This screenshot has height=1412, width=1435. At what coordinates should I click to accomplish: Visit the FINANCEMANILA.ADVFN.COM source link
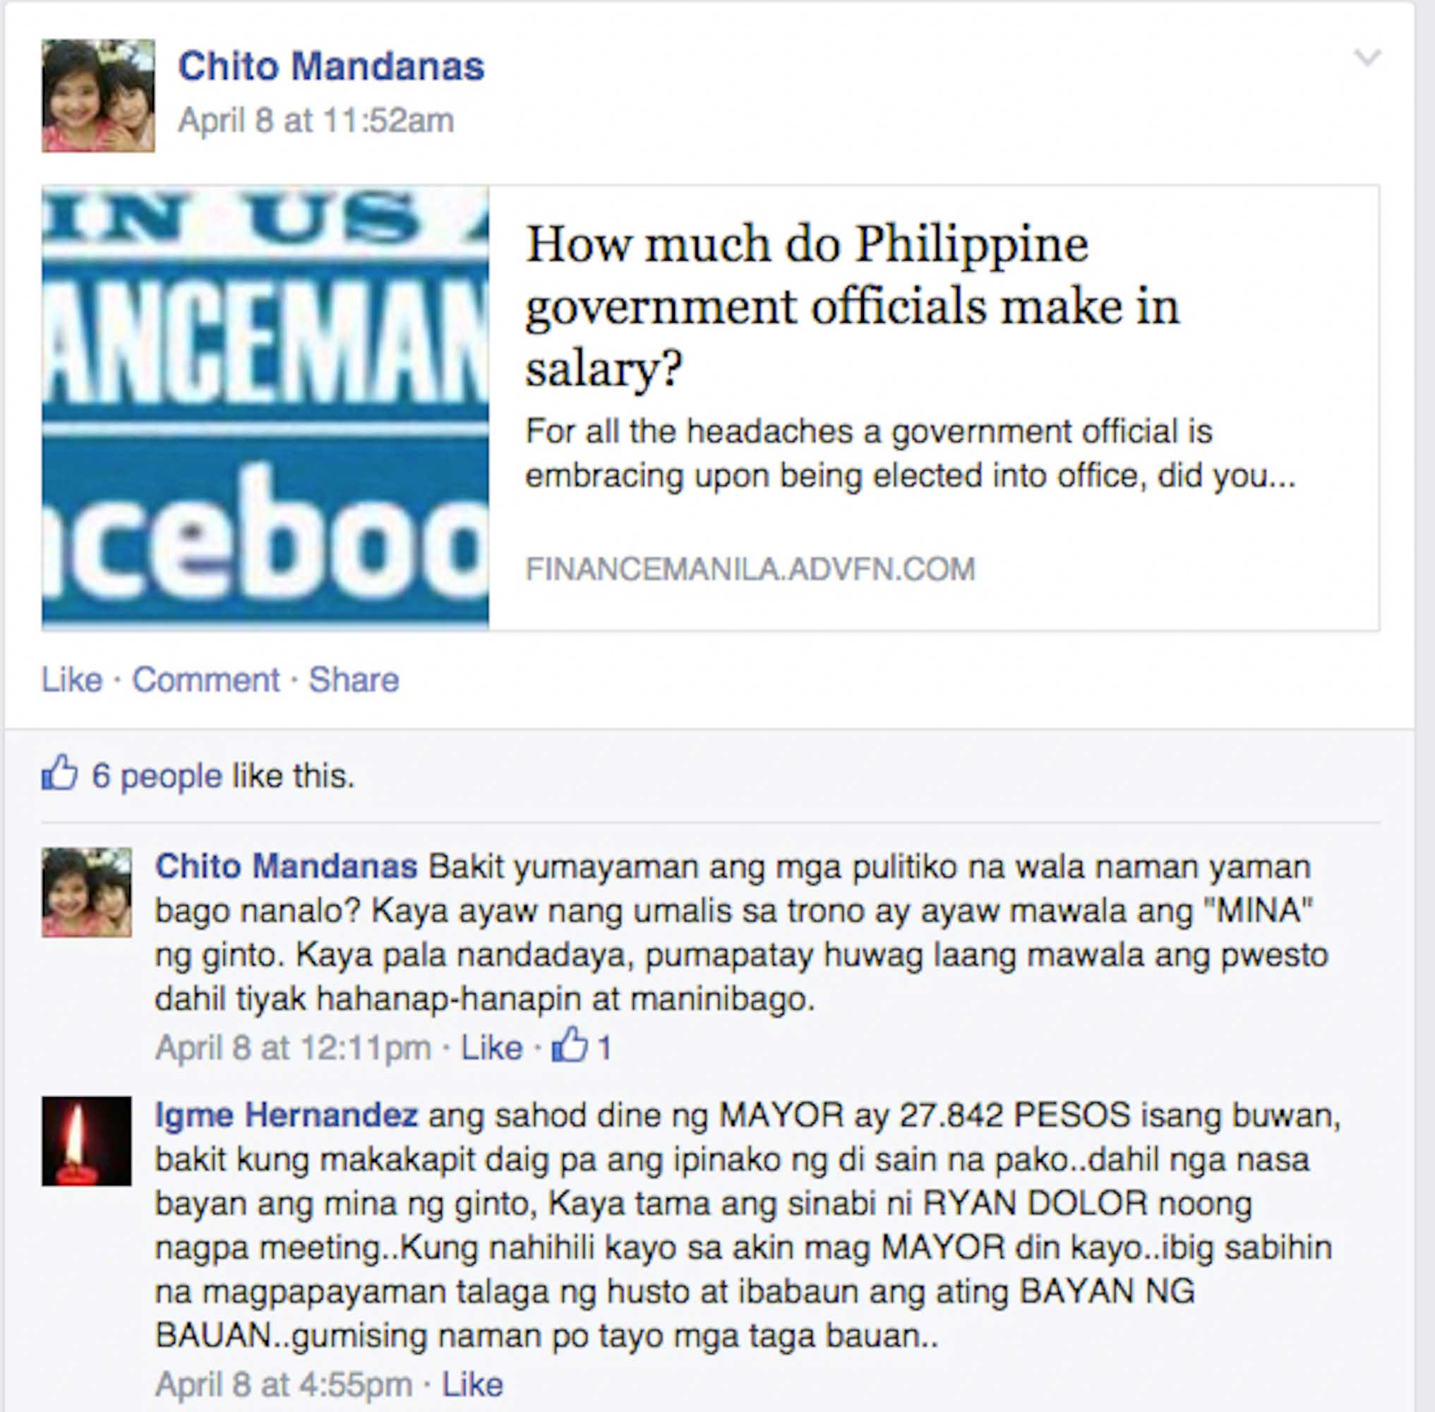(750, 569)
